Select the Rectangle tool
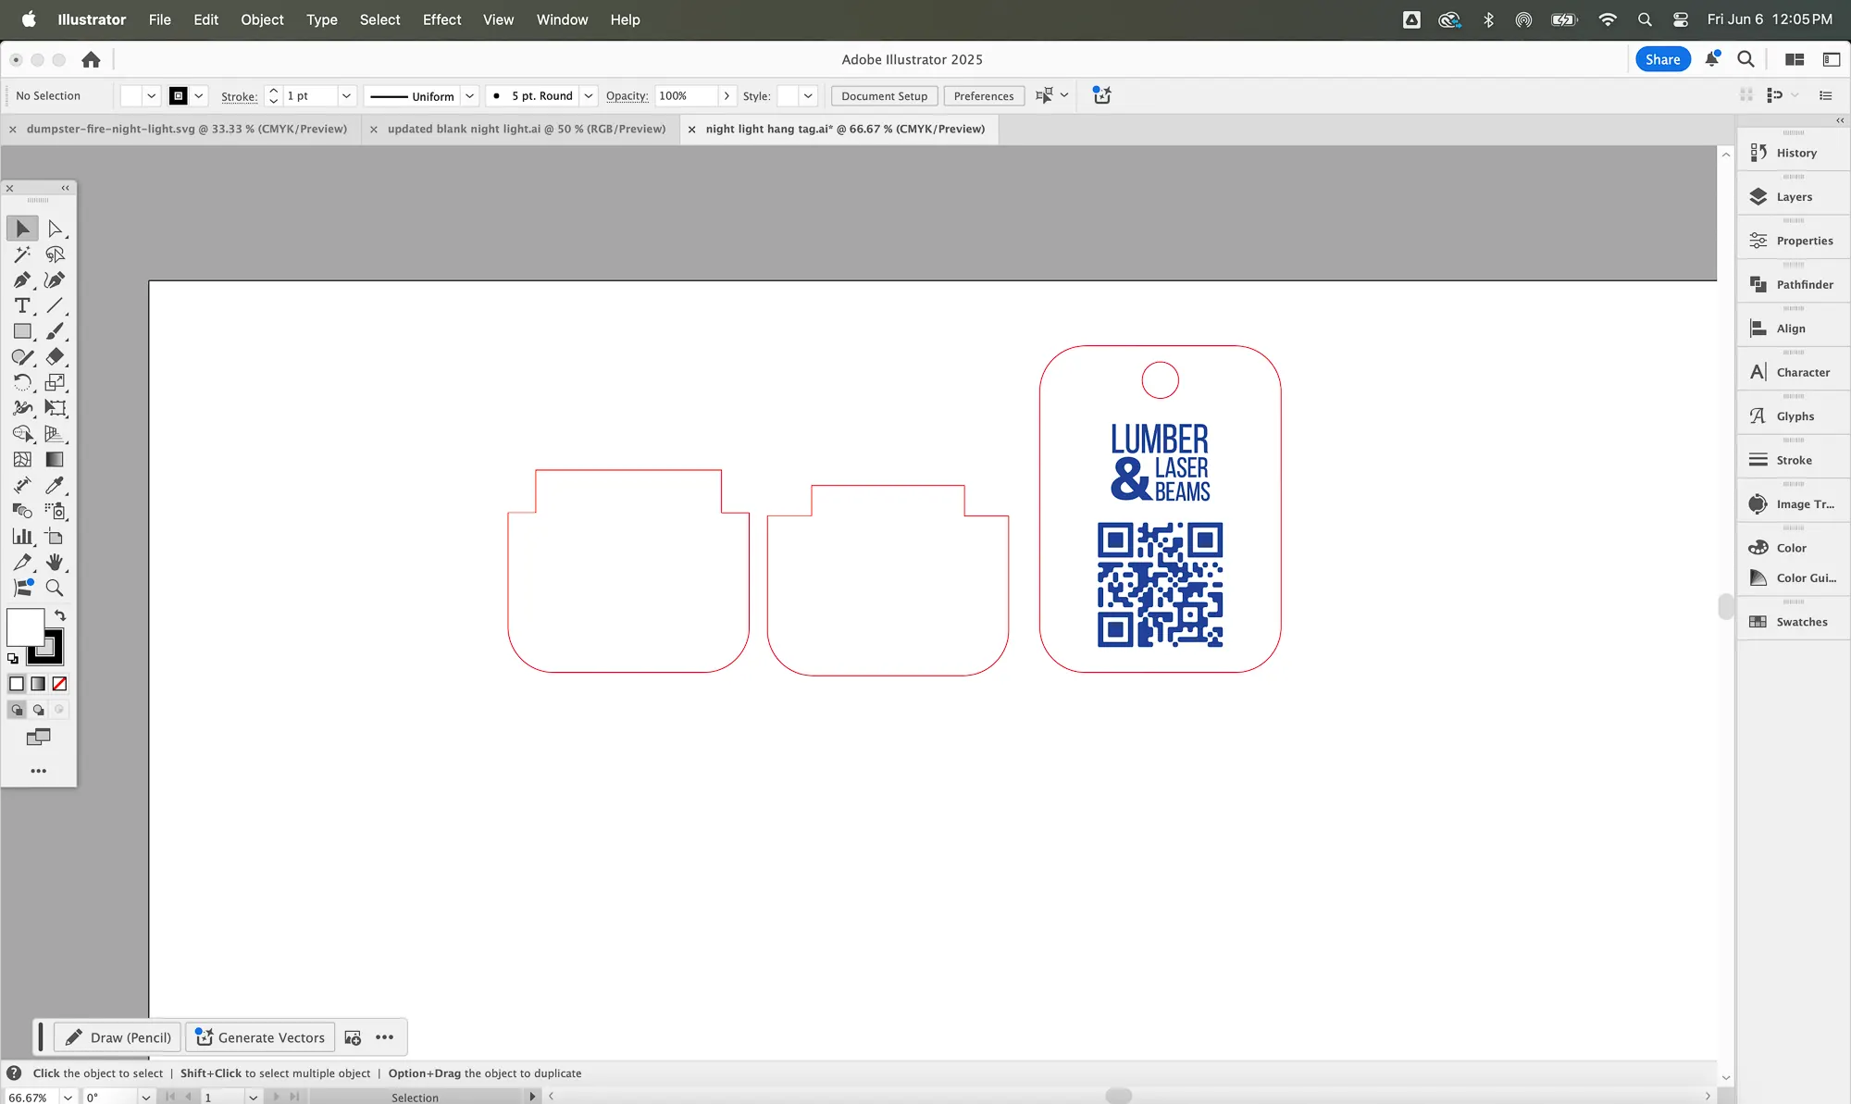The width and height of the screenshot is (1851, 1104). tap(22, 331)
